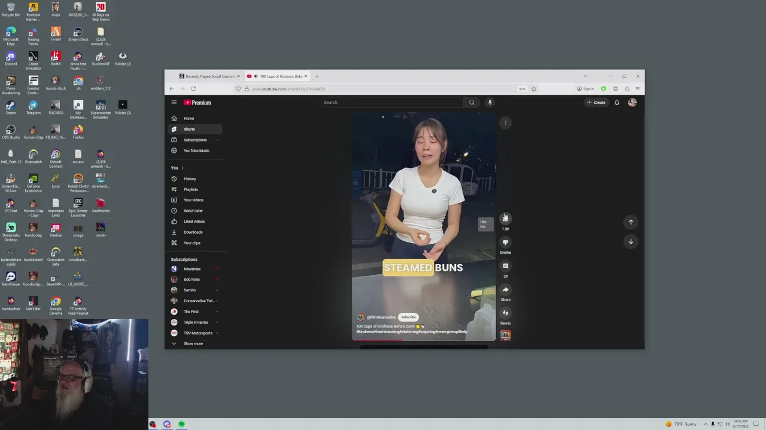This screenshot has height=430, width=766.
Task: Open the Telegram desktop shortcut
Action: tap(33, 107)
